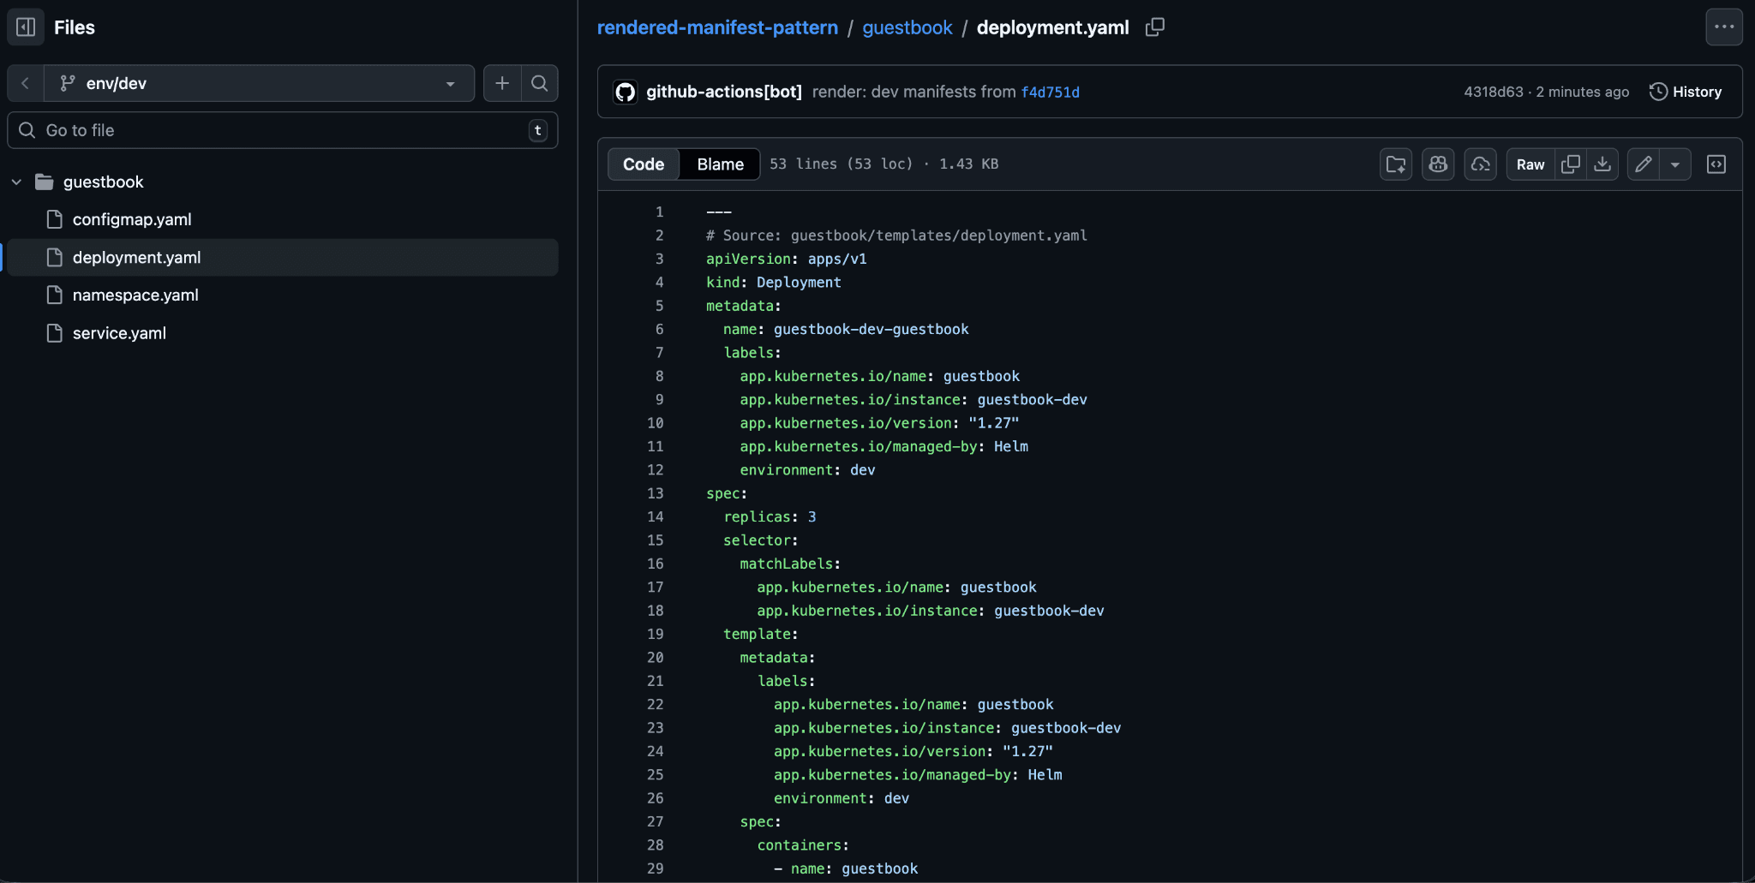
Task: Click line number 14
Action: tap(656, 516)
